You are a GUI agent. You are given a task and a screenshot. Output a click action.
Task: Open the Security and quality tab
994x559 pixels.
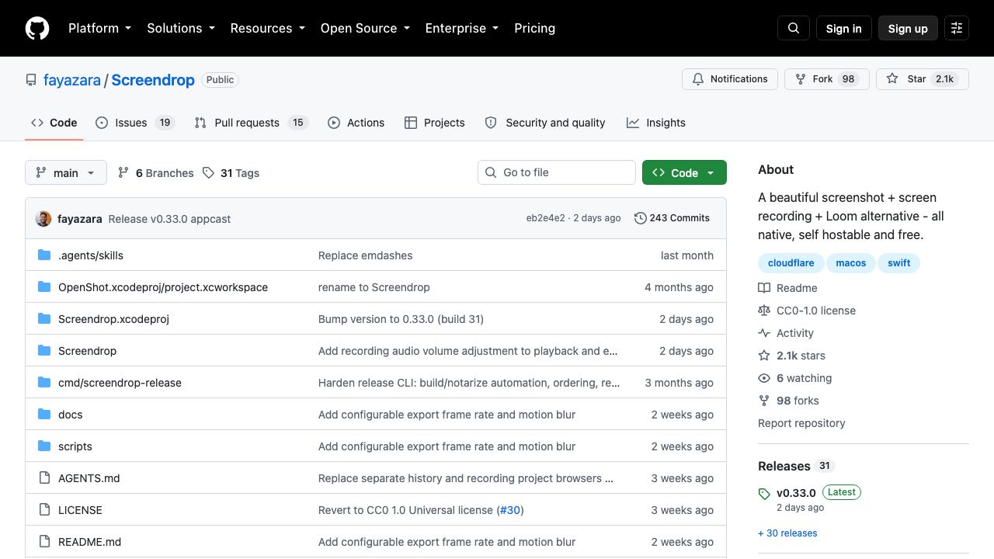pyautogui.click(x=545, y=123)
